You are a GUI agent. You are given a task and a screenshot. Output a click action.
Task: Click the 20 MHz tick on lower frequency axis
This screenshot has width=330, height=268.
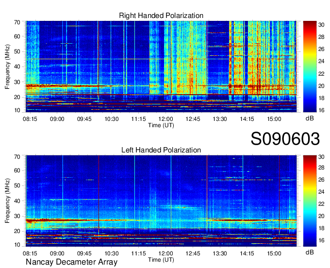(17, 231)
